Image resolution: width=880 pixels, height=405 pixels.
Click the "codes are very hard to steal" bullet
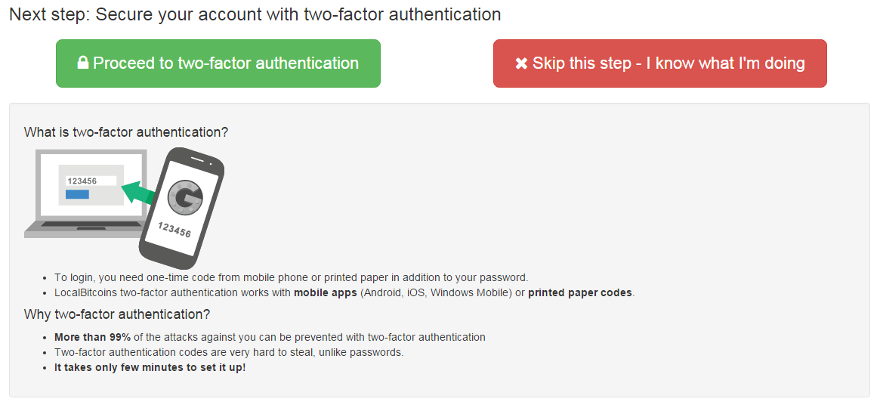coord(229,352)
